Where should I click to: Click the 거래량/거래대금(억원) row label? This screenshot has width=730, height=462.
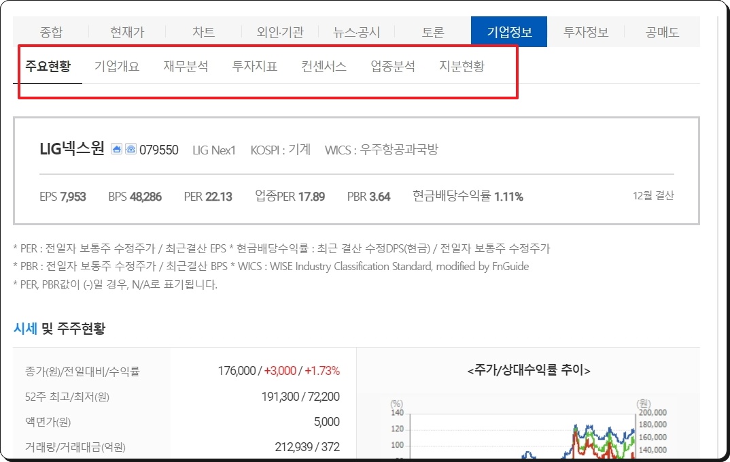pyautogui.click(x=75, y=447)
